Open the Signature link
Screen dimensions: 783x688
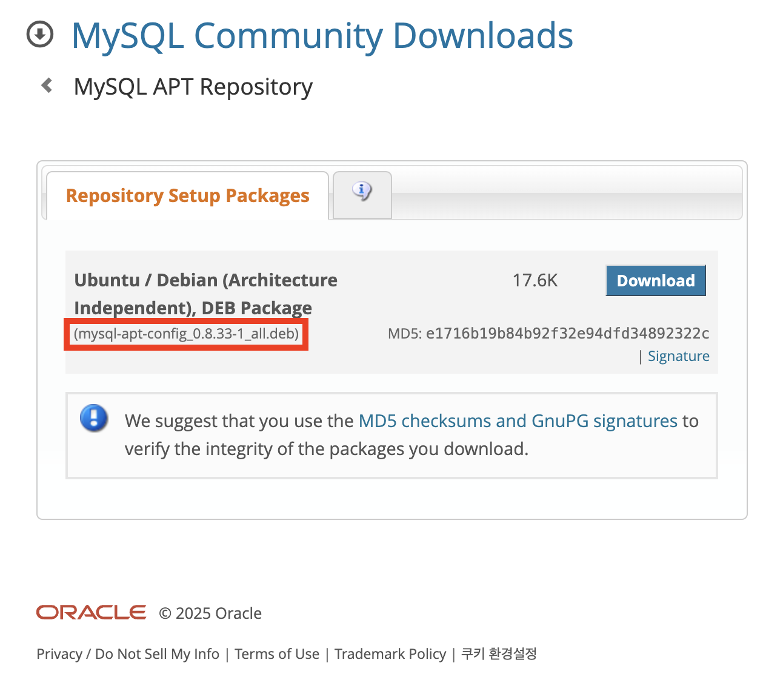point(679,356)
